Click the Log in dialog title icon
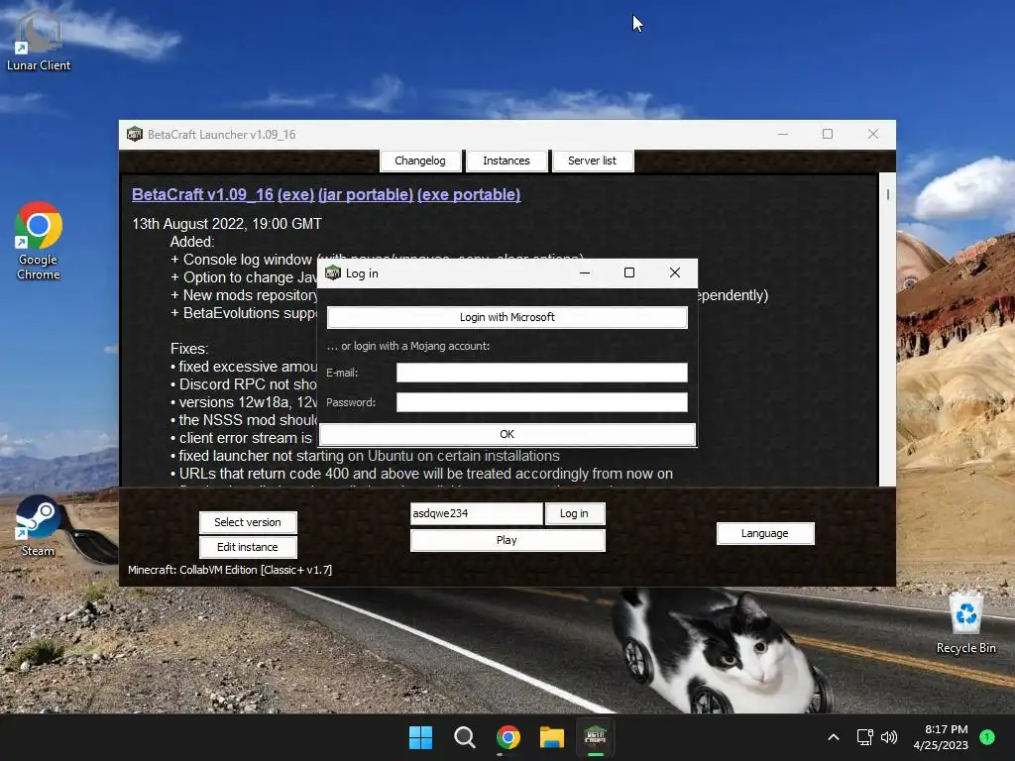 click(x=333, y=272)
